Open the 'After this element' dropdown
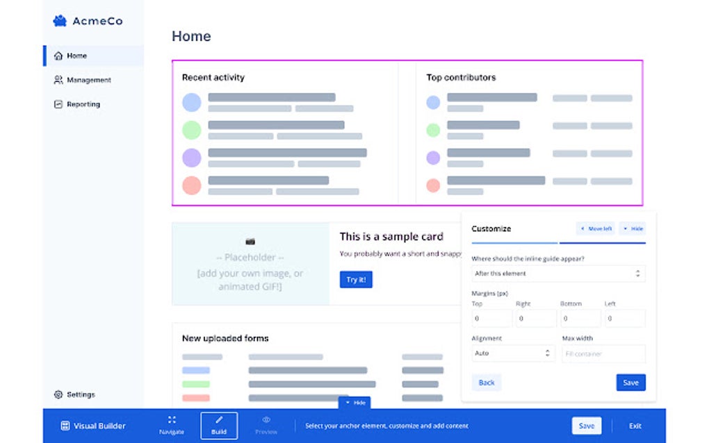 click(557, 274)
